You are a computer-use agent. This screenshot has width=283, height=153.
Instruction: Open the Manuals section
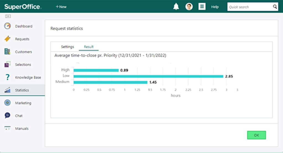pyautogui.click(x=22, y=128)
